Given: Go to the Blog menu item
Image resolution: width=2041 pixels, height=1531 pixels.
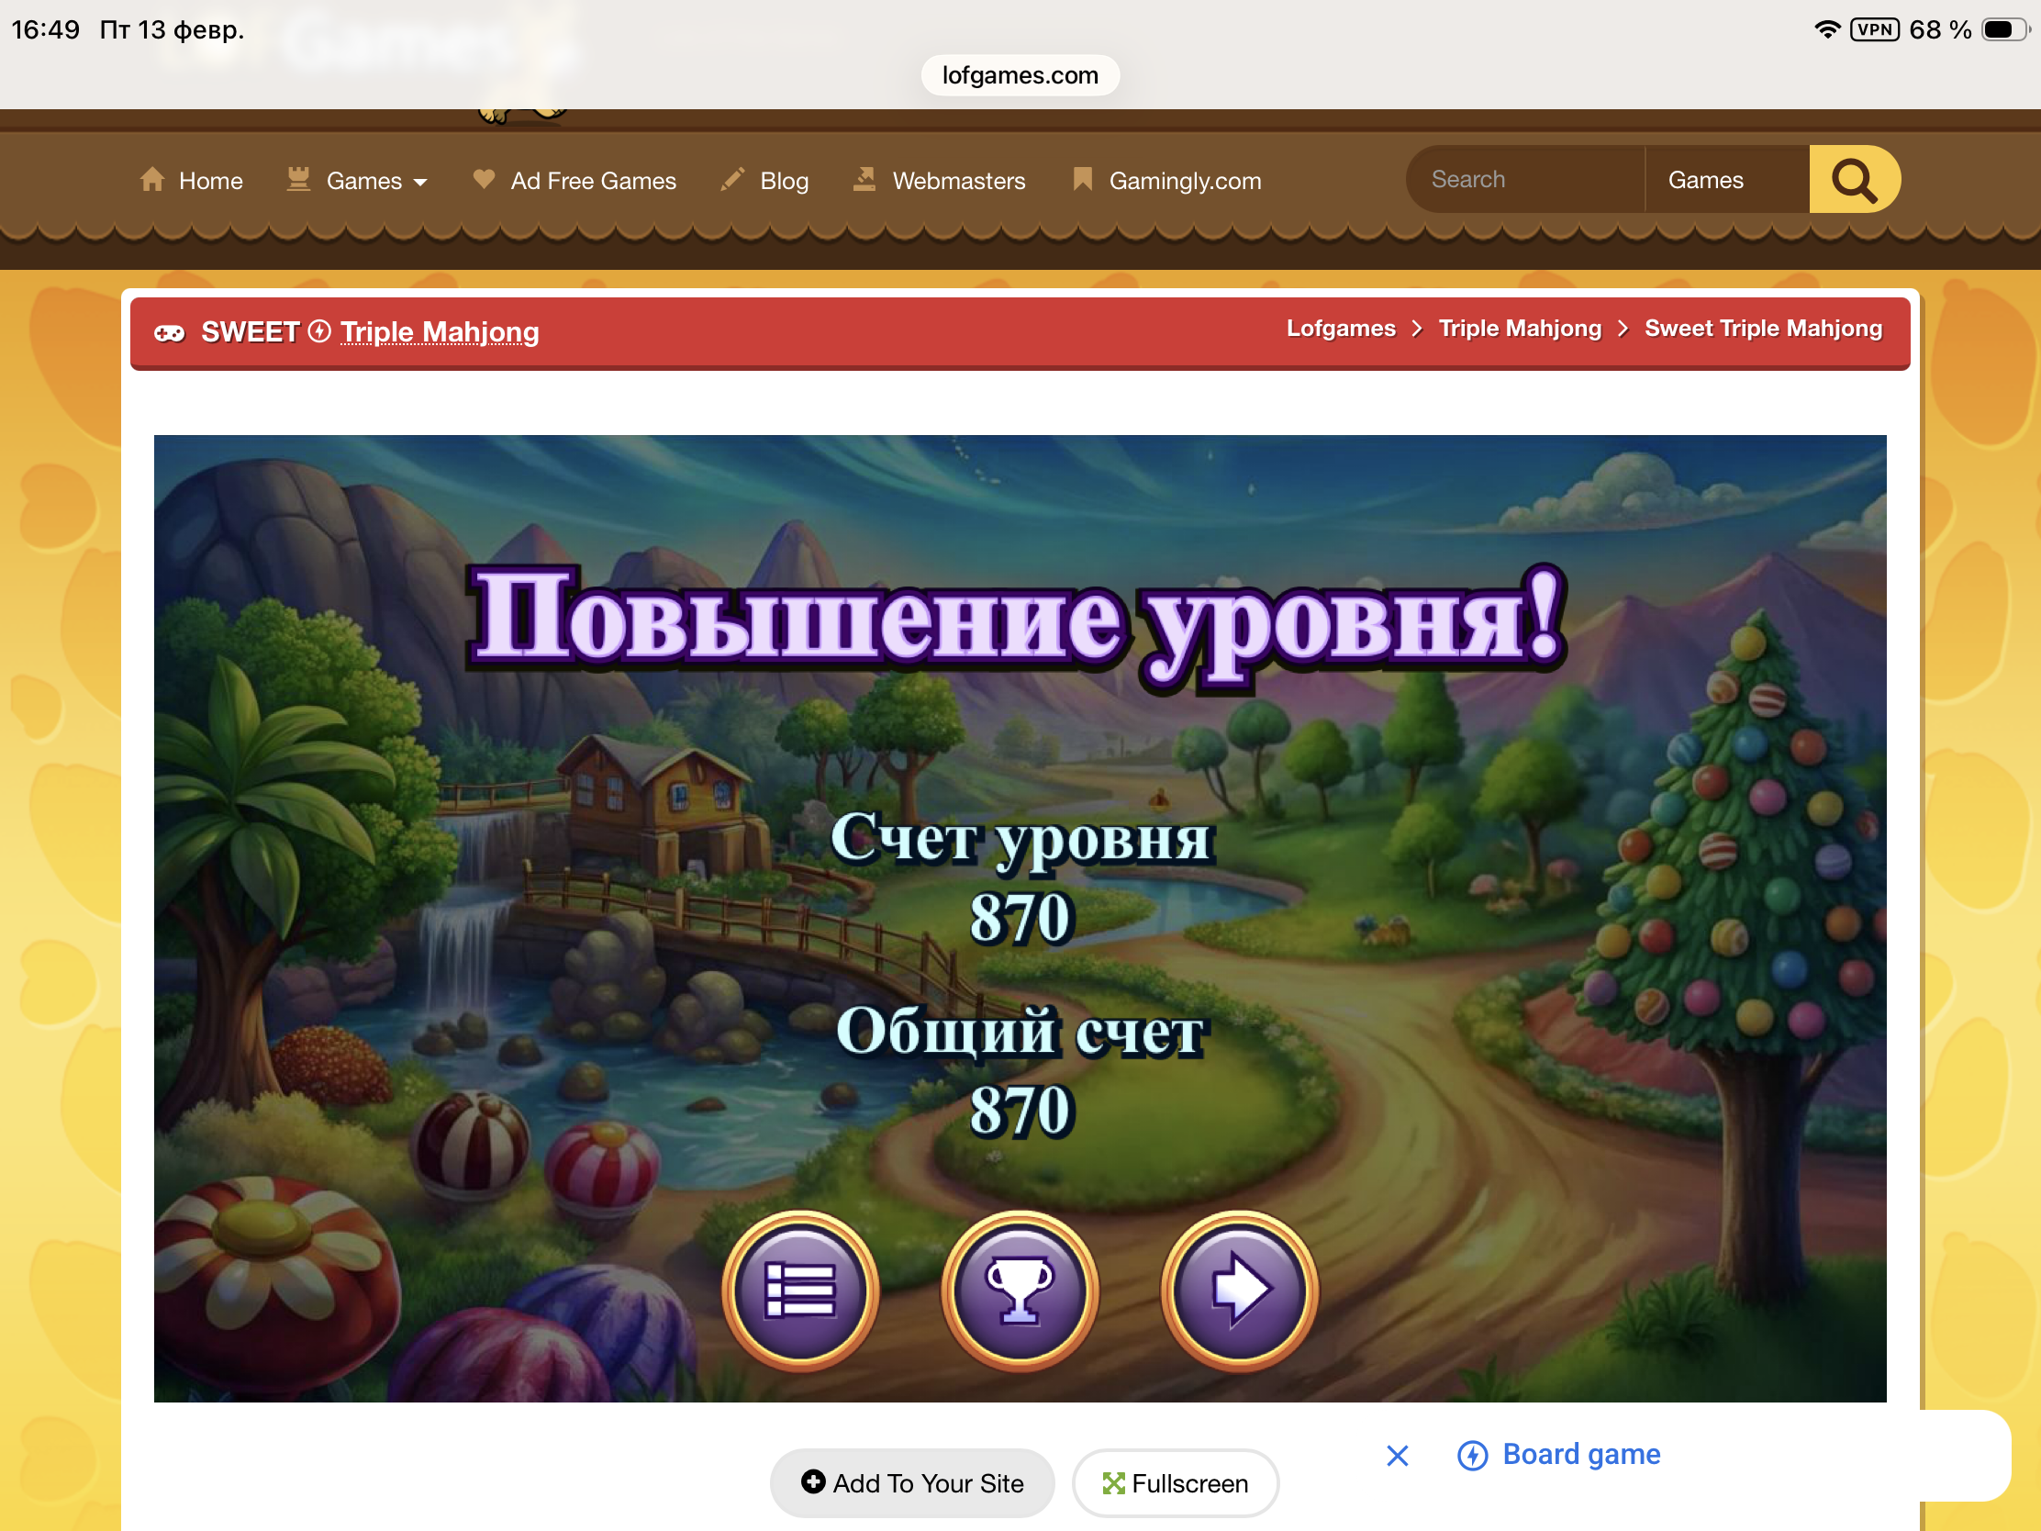Looking at the screenshot, I should (x=784, y=181).
